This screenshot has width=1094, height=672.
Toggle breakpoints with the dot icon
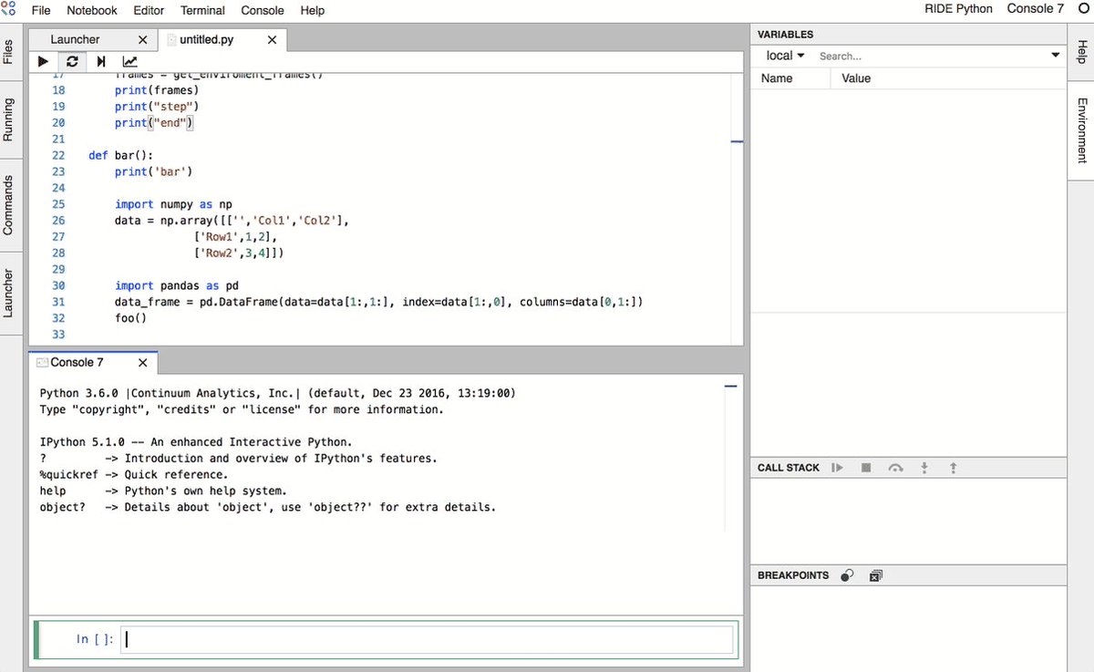tap(847, 575)
